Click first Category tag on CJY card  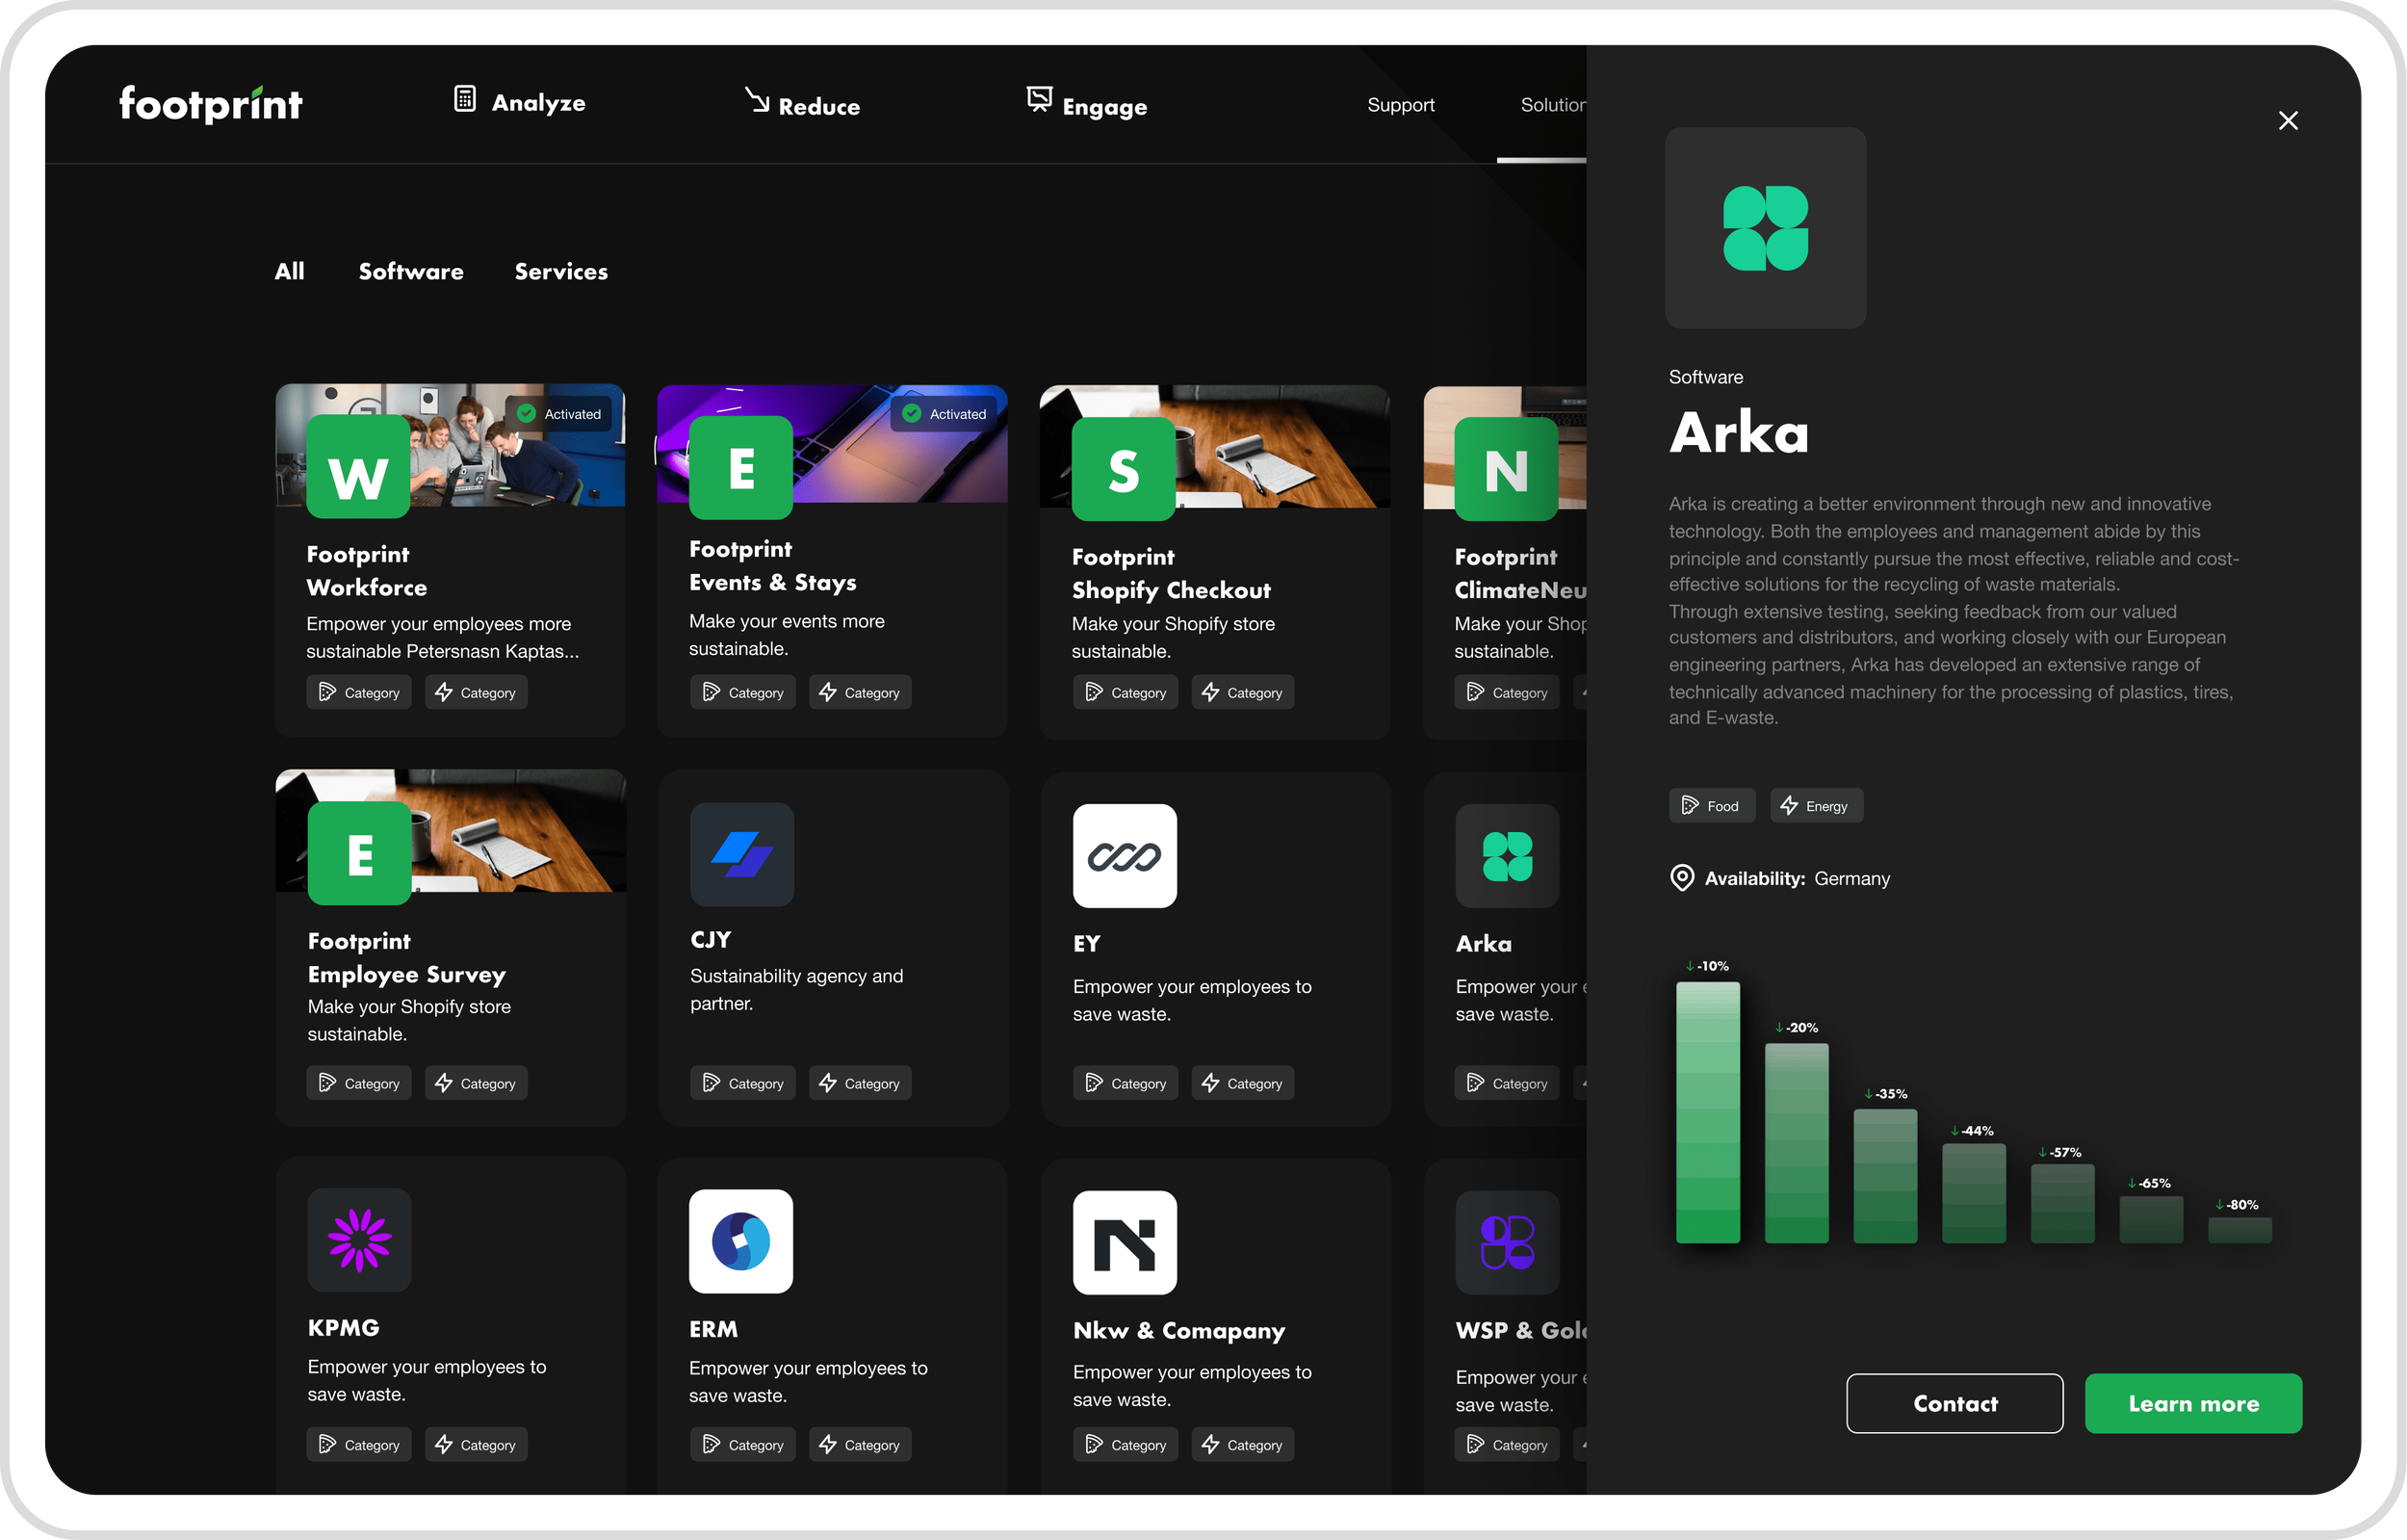[742, 1083]
